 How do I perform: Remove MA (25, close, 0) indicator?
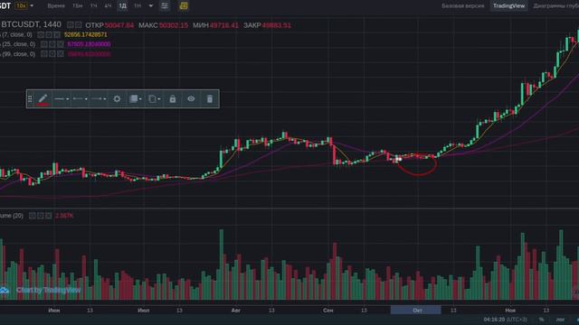coord(61,44)
